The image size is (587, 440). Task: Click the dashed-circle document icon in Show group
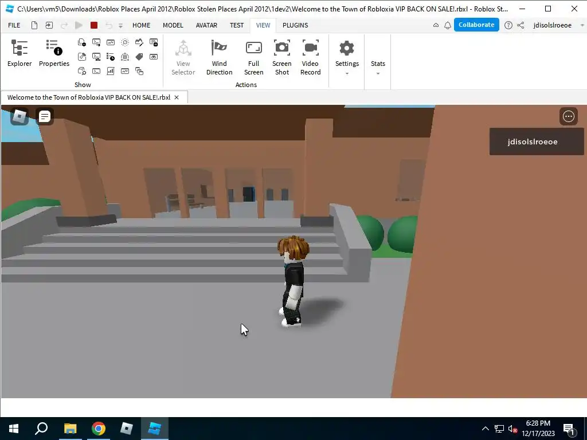pos(124,57)
